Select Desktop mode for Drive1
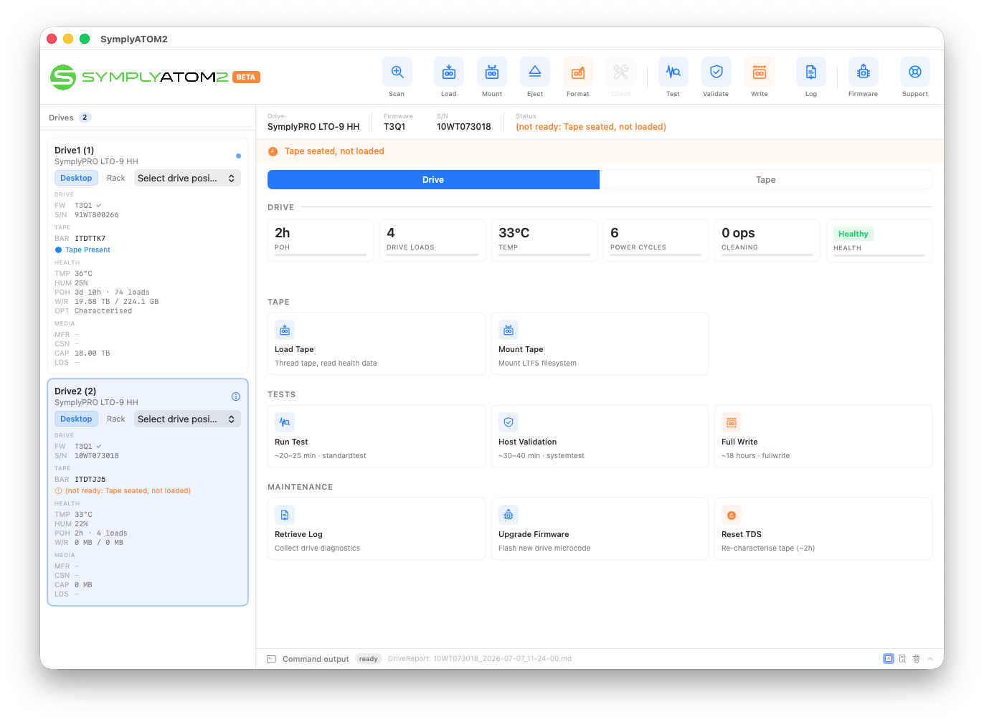Screen dimensions: 984x722 click(76, 178)
